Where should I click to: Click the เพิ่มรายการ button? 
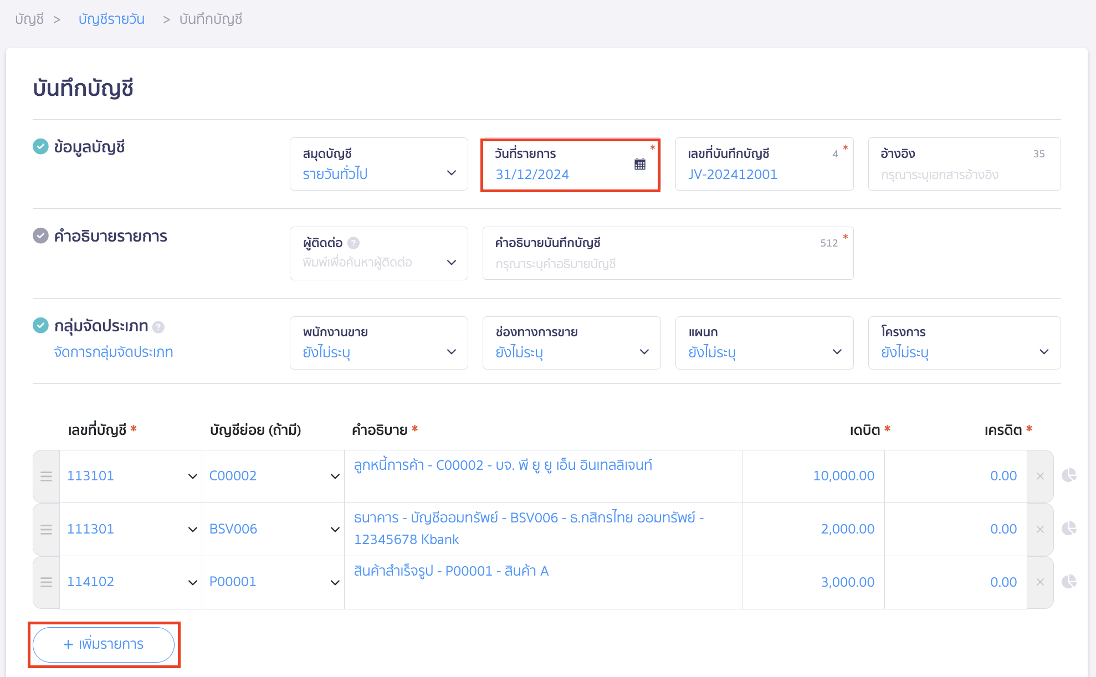coord(104,644)
